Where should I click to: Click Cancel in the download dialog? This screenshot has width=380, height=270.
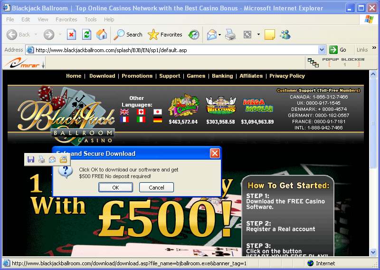pyautogui.click(x=156, y=187)
